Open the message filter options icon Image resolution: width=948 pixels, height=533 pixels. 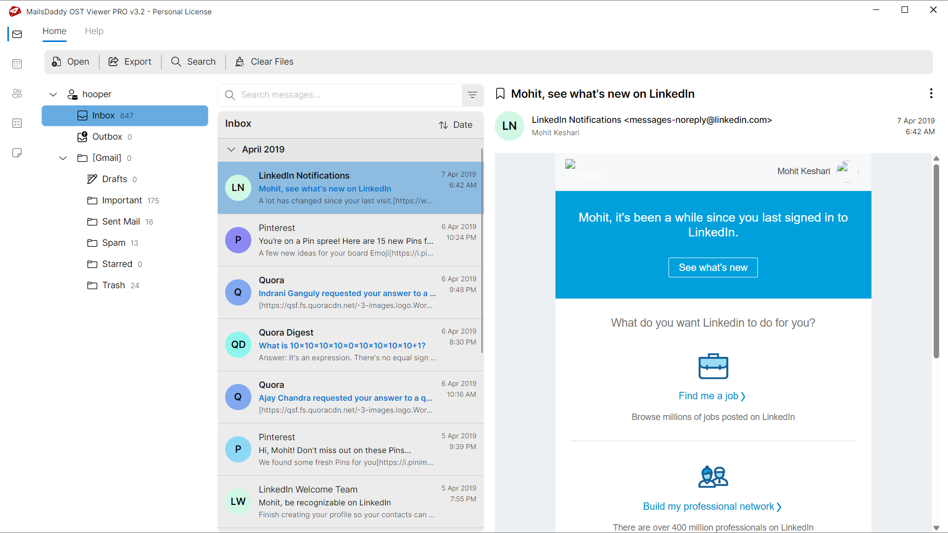pos(473,95)
